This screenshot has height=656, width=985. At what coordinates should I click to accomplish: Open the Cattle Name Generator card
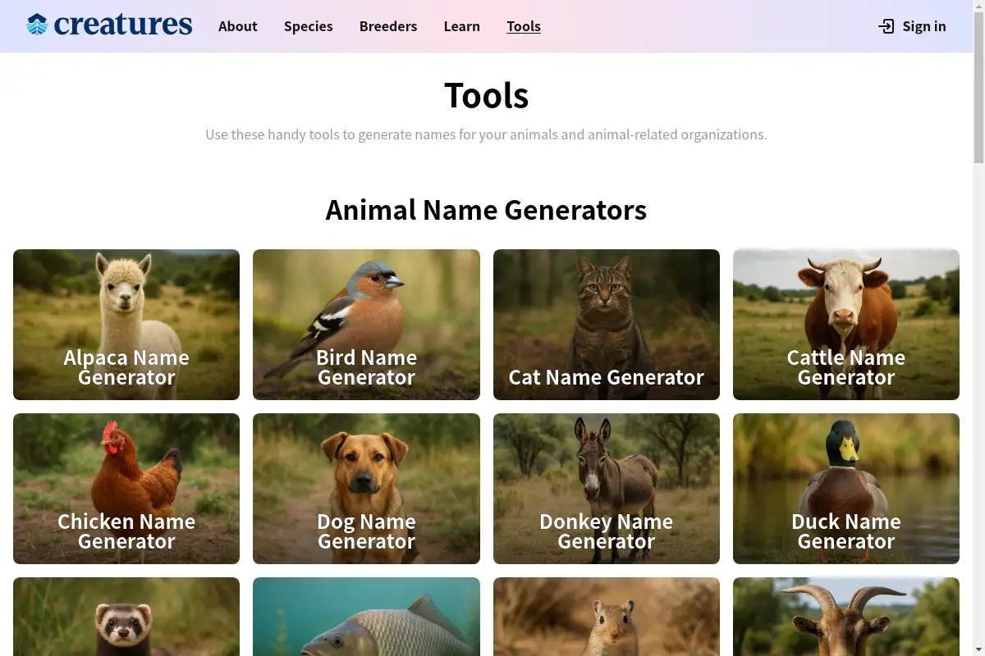(846, 325)
